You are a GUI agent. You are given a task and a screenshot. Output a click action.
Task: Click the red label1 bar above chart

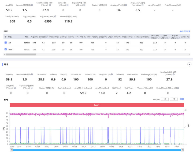96,105
